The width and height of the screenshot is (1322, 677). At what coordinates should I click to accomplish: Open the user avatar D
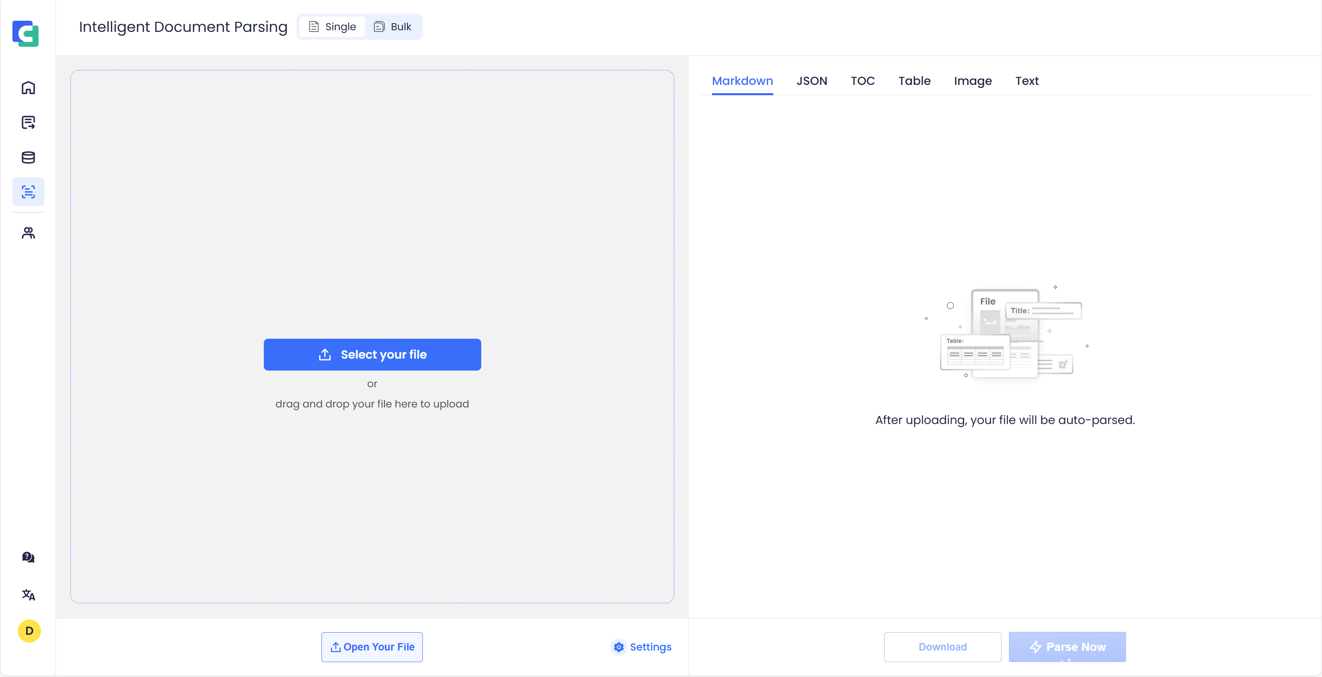[29, 631]
